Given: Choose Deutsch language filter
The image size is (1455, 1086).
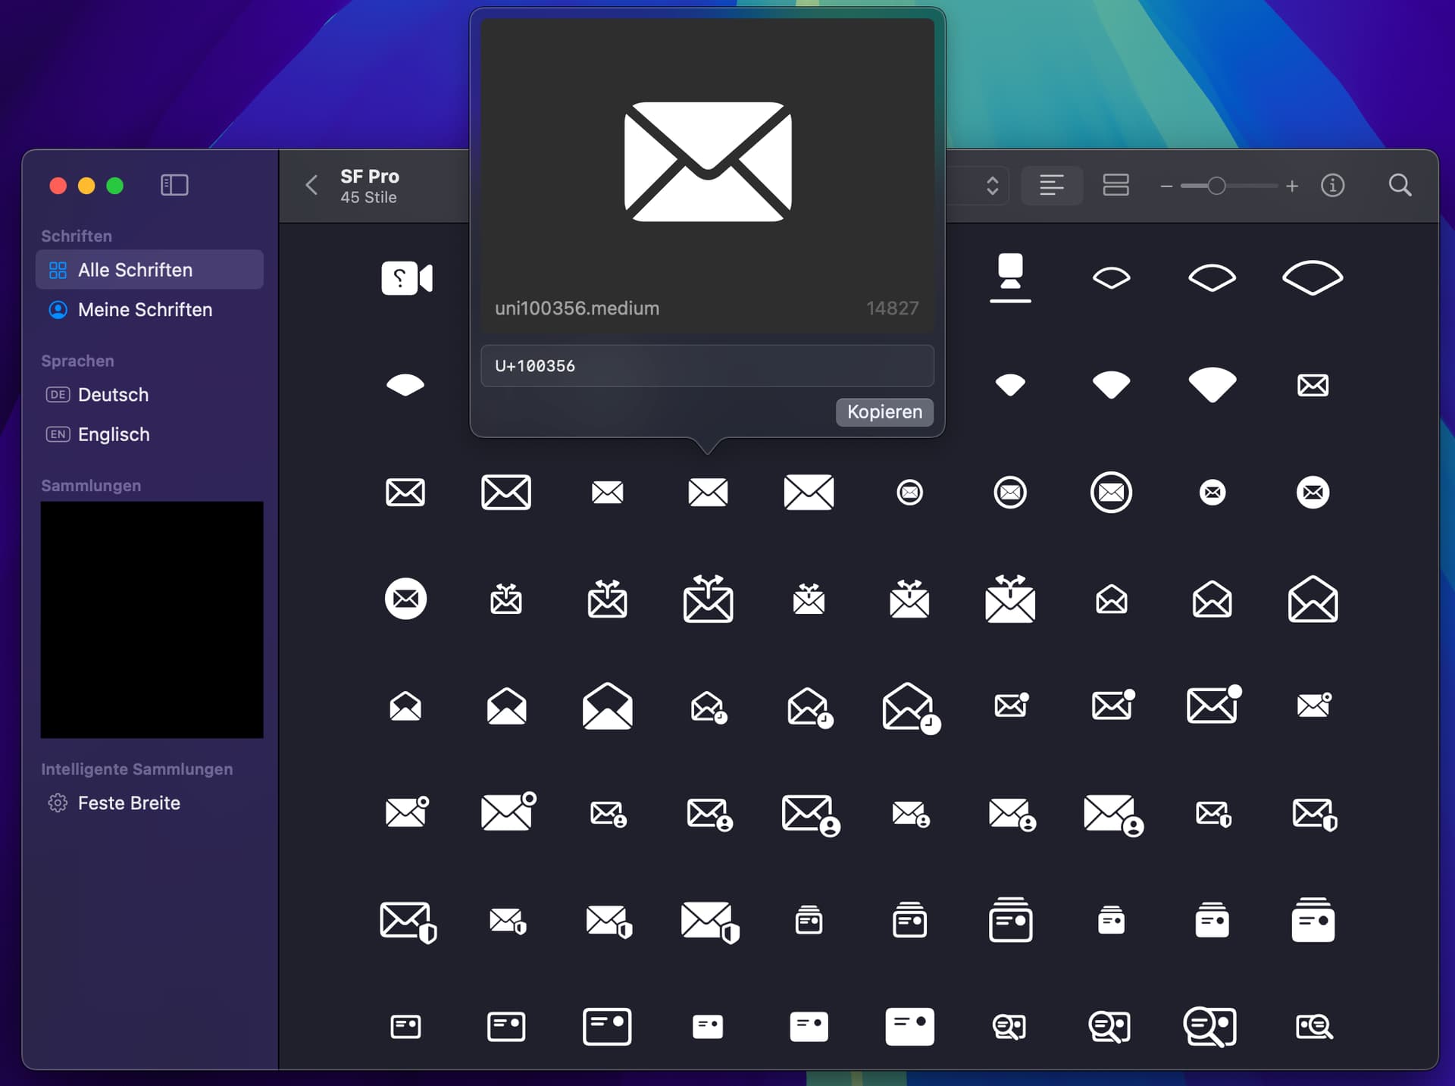Looking at the screenshot, I should click(x=114, y=395).
